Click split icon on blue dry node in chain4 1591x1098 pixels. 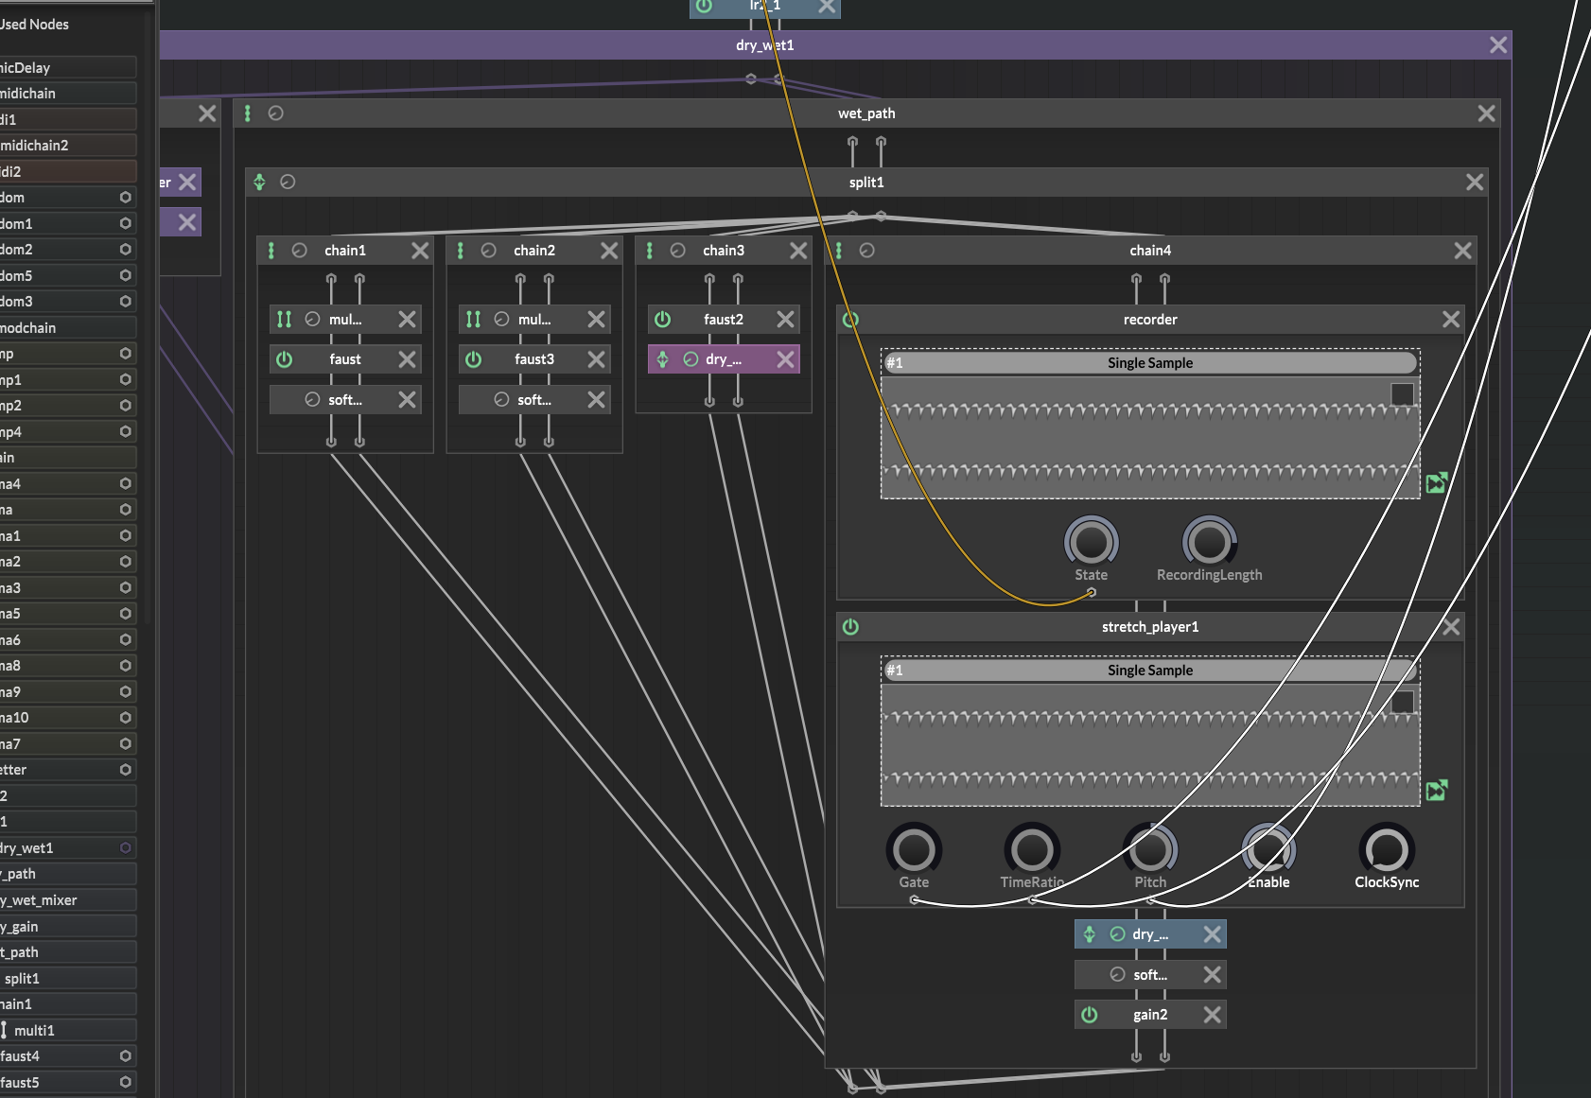pyautogui.click(x=1089, y=934)
